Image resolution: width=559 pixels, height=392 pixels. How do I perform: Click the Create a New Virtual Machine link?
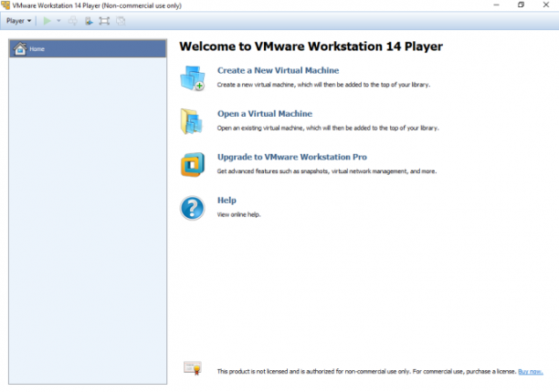(x=278, y=70)
